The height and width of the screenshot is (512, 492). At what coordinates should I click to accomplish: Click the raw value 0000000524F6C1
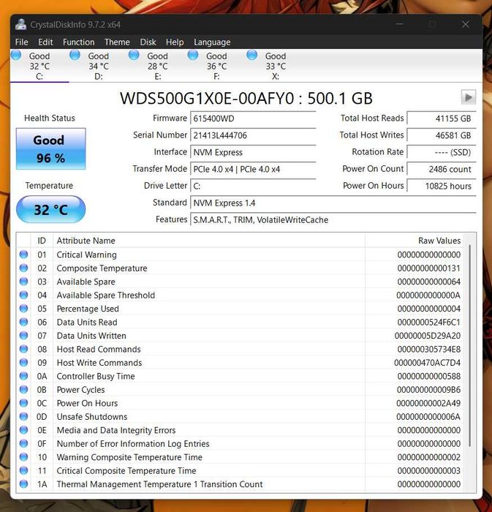click(x=428, y=322)
